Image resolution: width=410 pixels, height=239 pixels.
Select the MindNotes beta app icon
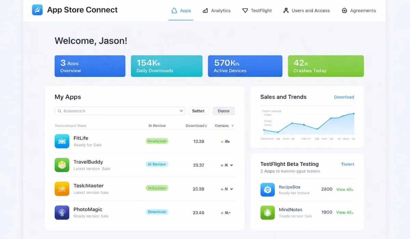[267, 212]
